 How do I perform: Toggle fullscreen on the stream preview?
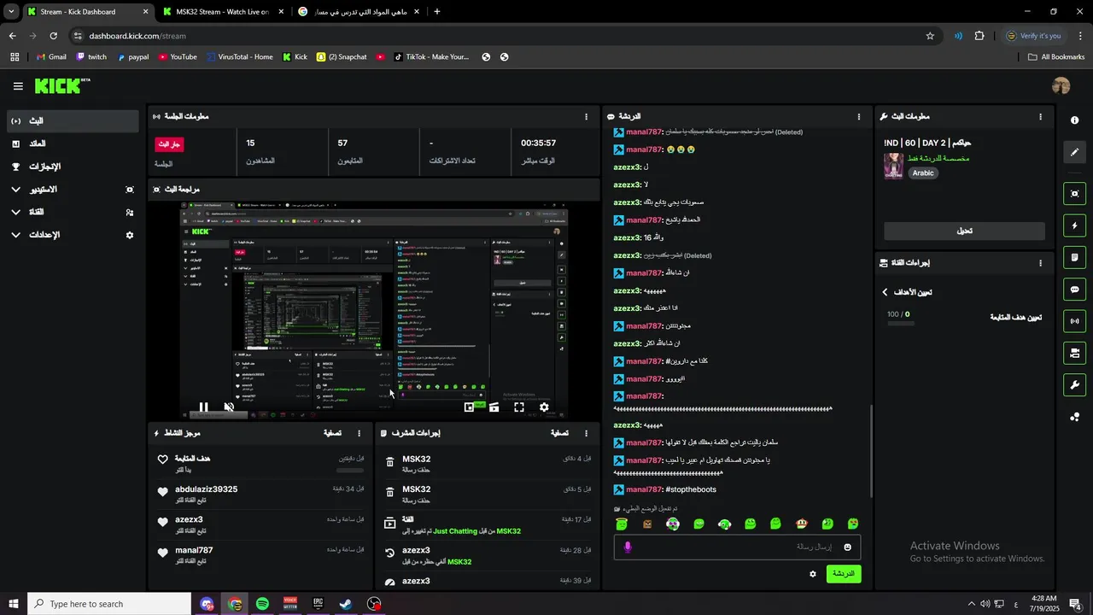pos(518,407)
